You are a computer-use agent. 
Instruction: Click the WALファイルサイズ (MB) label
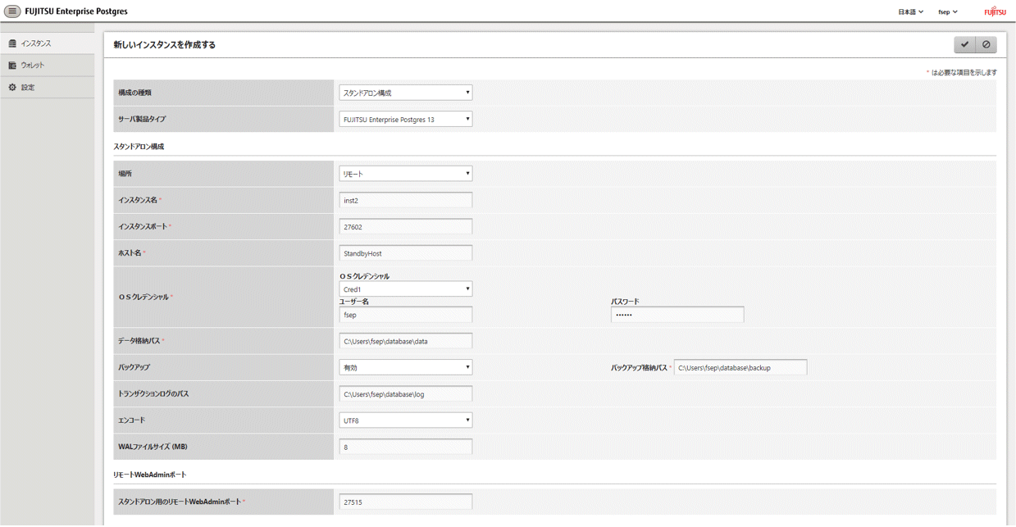(x=152, y=447)
